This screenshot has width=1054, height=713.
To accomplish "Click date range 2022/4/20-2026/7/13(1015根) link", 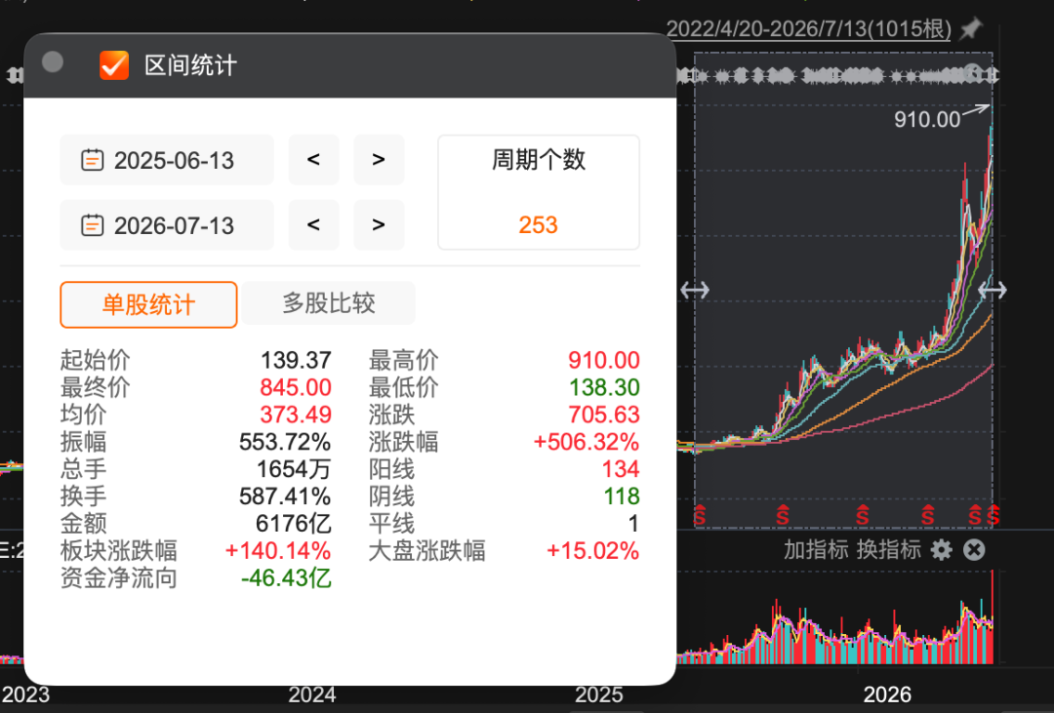I will 809,29.
